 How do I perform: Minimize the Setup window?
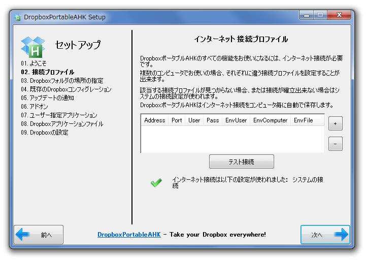(x=307, y=15)
